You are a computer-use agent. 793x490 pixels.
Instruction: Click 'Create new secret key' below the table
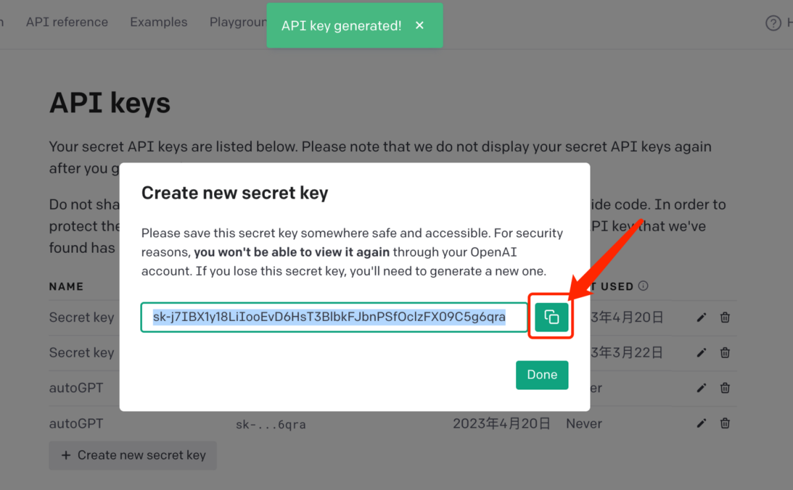tap(133, 455)
